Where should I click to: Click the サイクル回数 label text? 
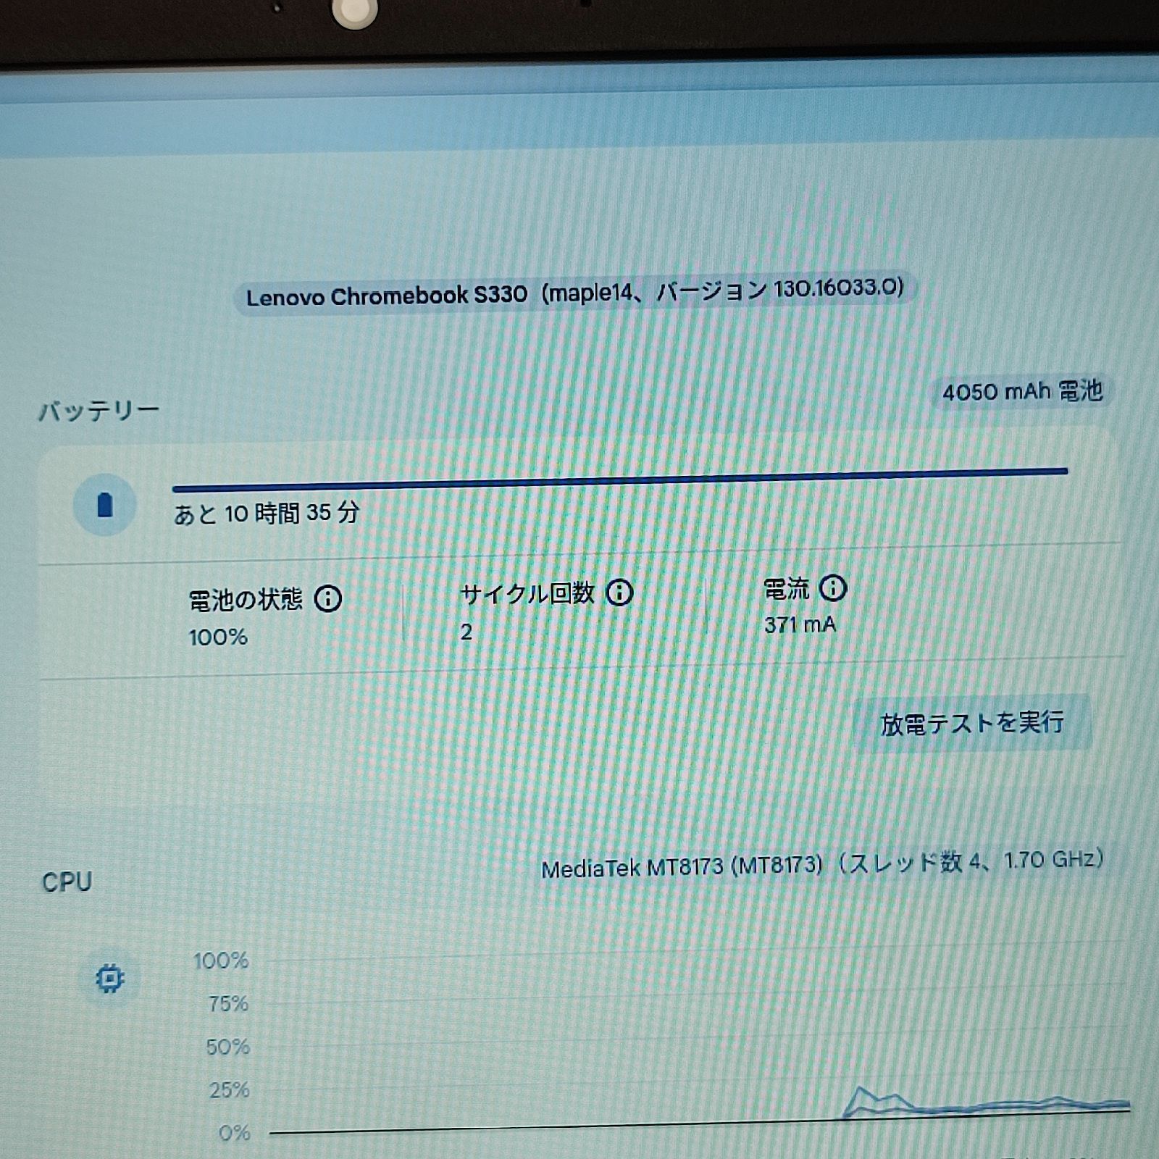click(x=527, y=594)
